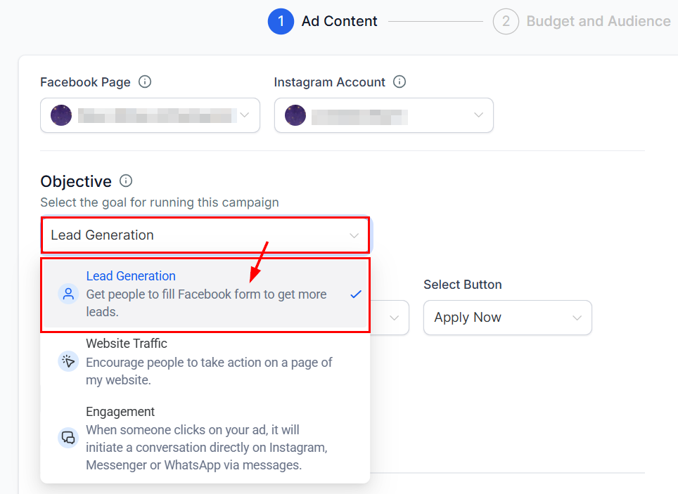Select the Engagement objective option

(205, 438)
